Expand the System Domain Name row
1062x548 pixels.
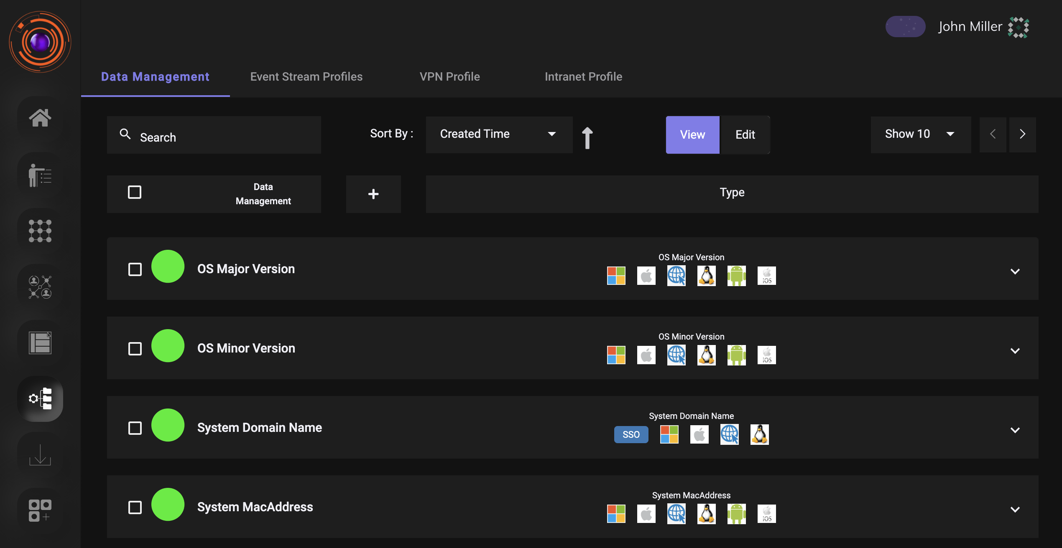(x=1015, y=430)
